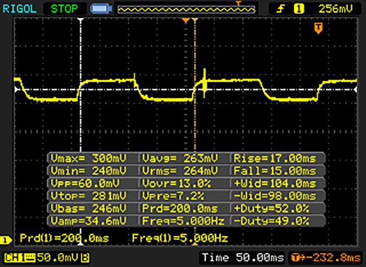This screenshot has height=267, width=366.
Task: Select the Prd=200.0ms table cell
Action: (180, 208)
